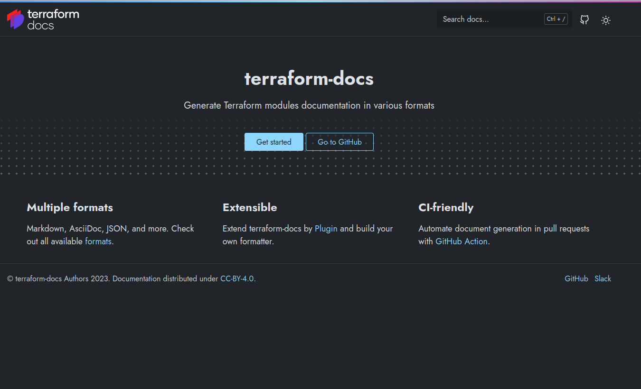Viewport: 641px width, 389px height.
Task: Open the Slack footer link
Action: (x=603, y=278)
